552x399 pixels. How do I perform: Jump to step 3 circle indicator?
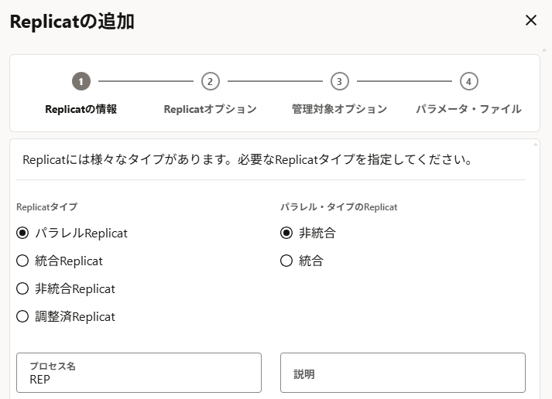pos(339,81)
